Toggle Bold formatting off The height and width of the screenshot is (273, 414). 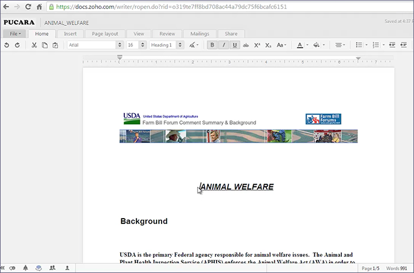click(213, 45)
